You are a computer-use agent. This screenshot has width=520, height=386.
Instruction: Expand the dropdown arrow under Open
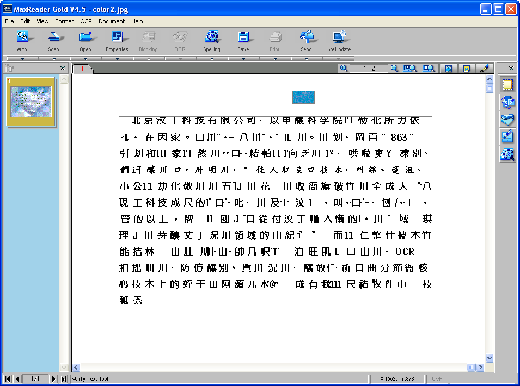[85, 59]
